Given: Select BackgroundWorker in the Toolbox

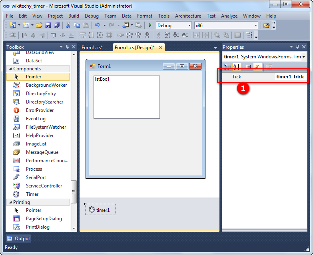Looking at the screenshot, I should click(46, 85).
